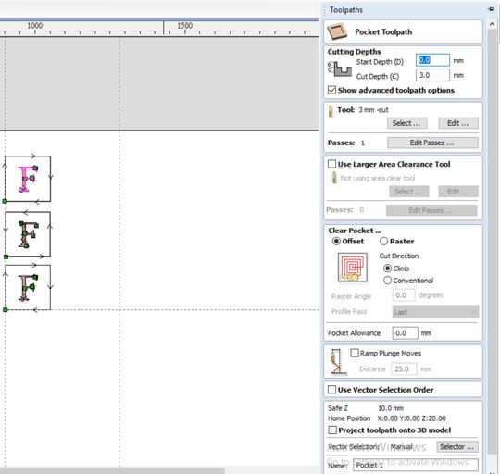Click the offset pocket pattern preview icon

(353, 268)
